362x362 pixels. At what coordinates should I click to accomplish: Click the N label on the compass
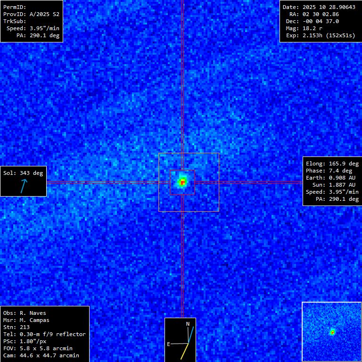188,324
